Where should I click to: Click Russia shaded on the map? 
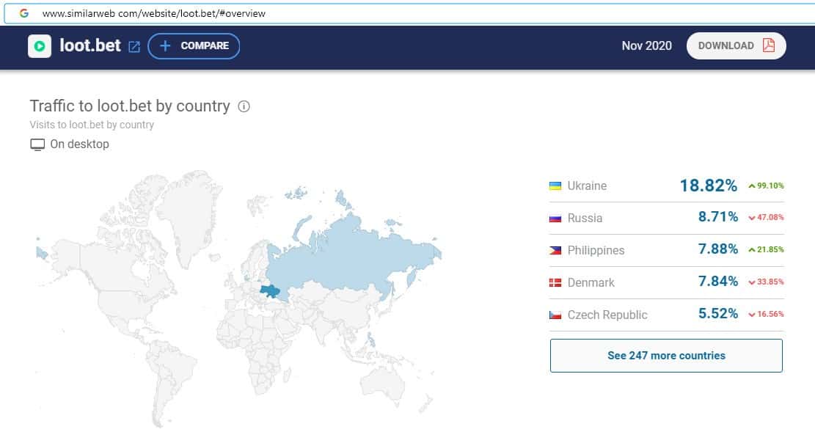[x=354, y=252]
